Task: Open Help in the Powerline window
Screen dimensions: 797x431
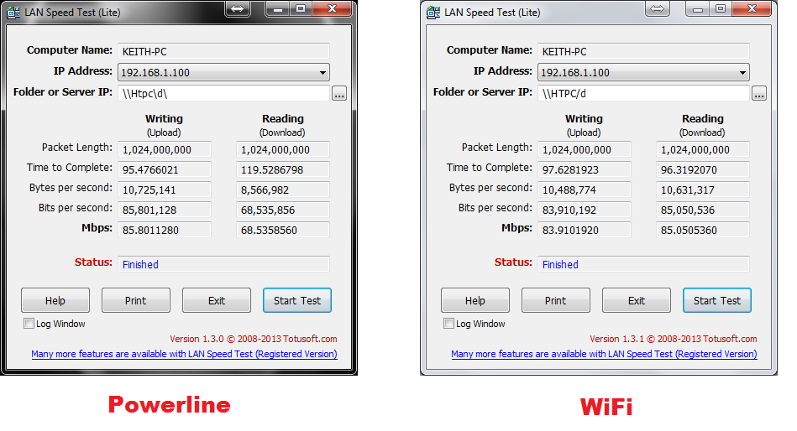Action: pyautogui.click(x=55, y=300)
